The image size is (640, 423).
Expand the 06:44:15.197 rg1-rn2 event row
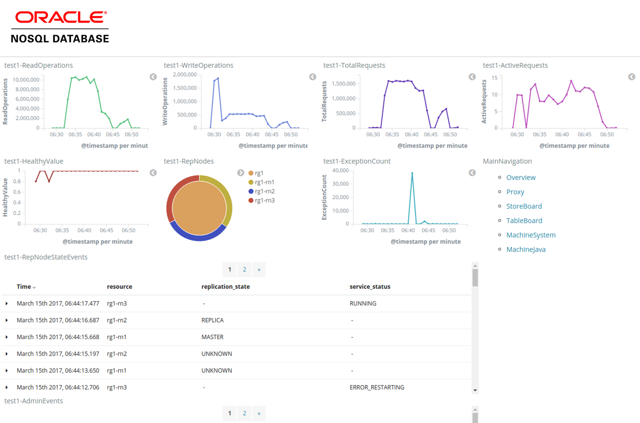[7, 354]
